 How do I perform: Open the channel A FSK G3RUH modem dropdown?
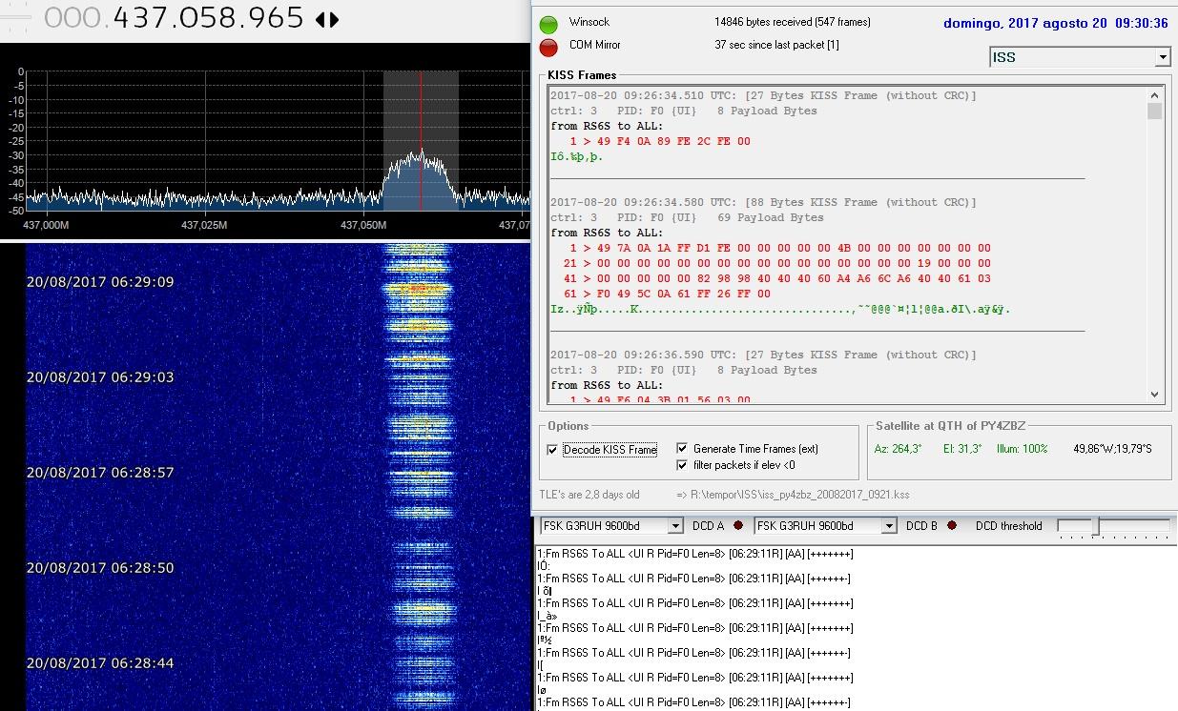click(x=675, y=526)
